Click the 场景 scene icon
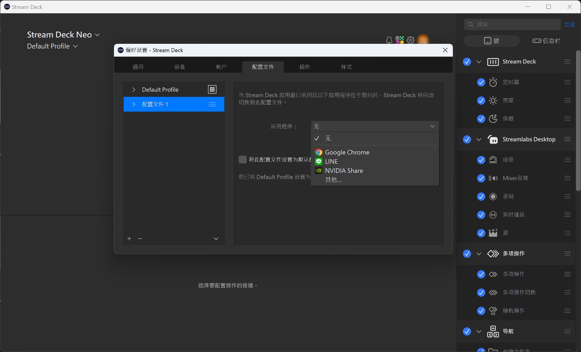The height and width of the screenshot is (352, 581). (493, 160)
